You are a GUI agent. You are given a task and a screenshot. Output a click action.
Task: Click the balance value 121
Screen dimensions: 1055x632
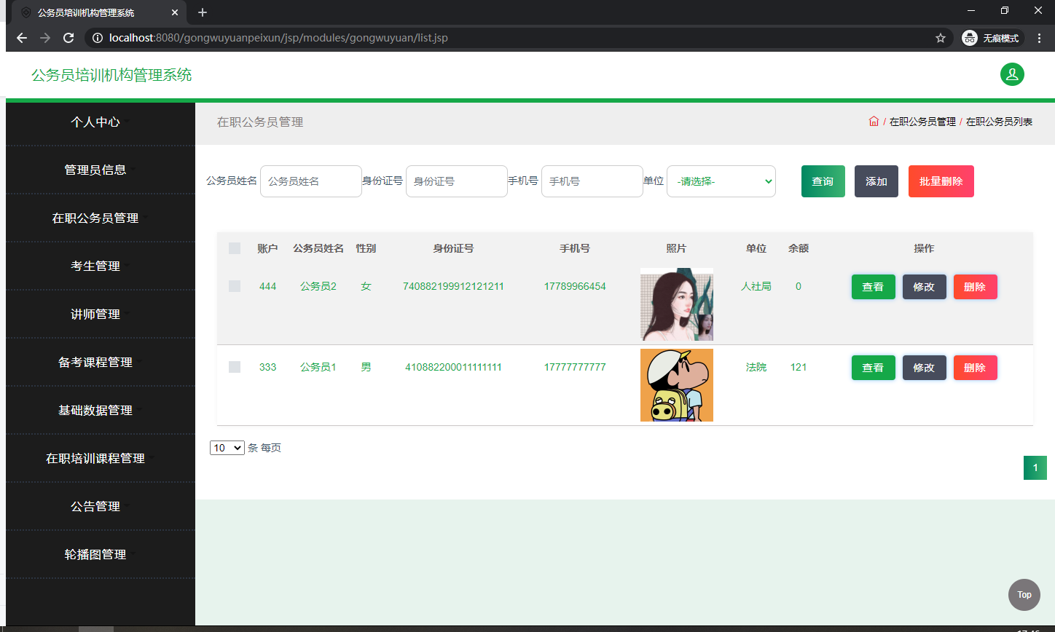799,367
